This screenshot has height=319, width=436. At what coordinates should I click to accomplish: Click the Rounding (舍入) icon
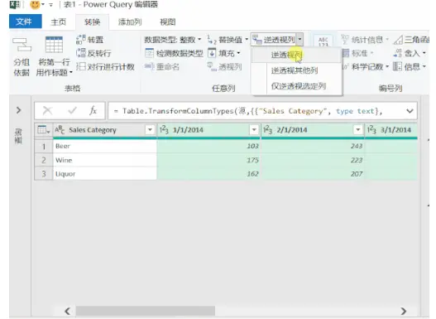pos(398,53)
